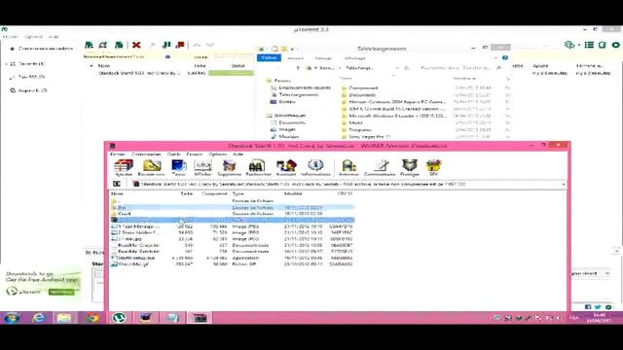Screen dimensions: 623x350
Task: Select the Crack folder in WinRAR list
Action: (124, 214)
